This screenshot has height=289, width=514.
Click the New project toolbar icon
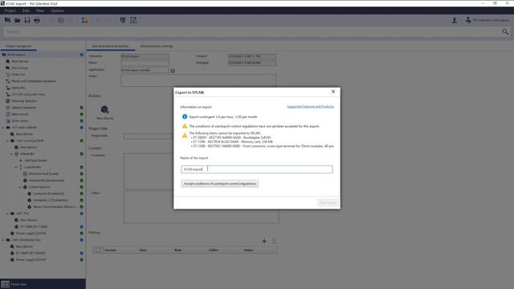coord(7,20)
